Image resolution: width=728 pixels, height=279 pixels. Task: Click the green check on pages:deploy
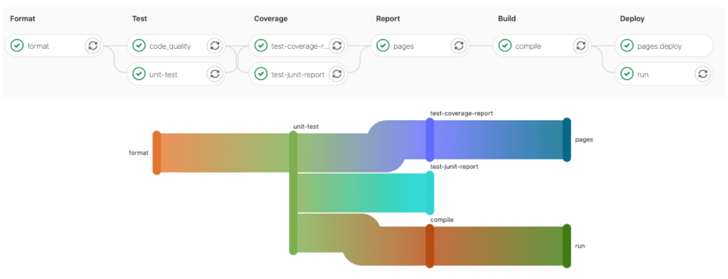627,46
